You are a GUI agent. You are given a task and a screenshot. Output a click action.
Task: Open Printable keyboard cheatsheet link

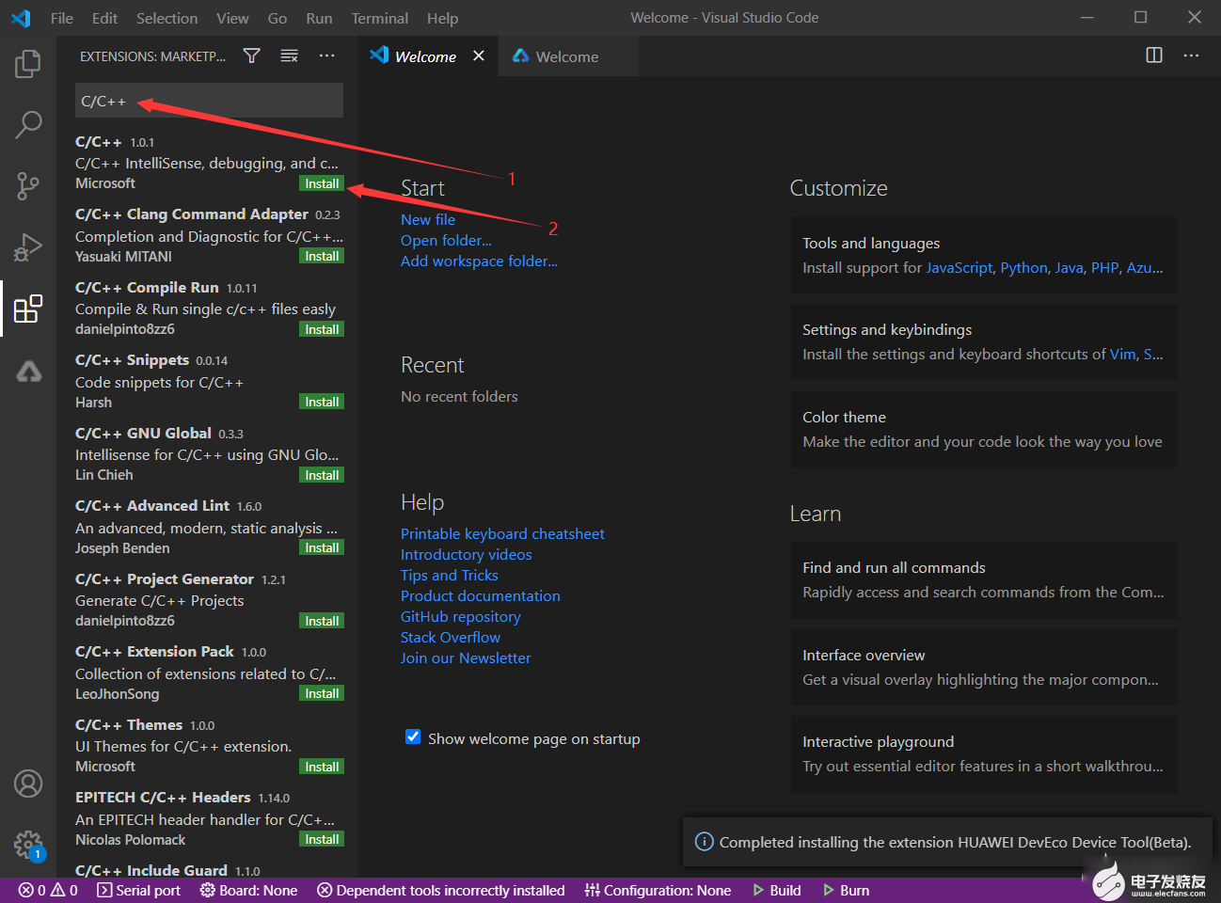click(502, 533)
